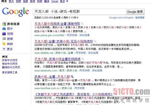The height and width of the screenshot is (105, 152).
Task: Click URL text www.jiuhua.gov.cn/xs/tlbb/
Action: [50, 35]
